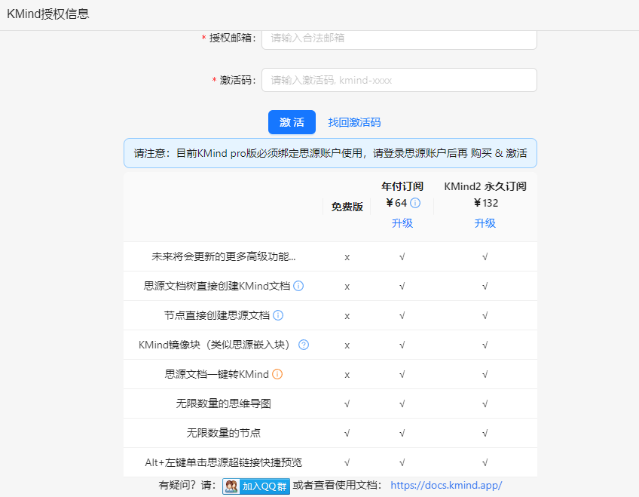Click the KMind2 永久订阅 column header
639x497 pixels.
(x=485, y=186)
